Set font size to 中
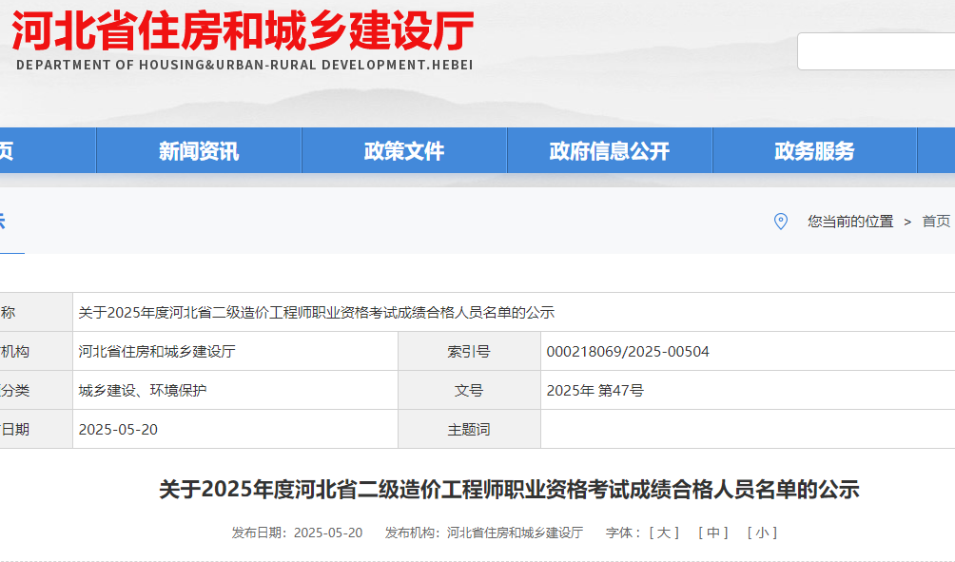Viewport: 955px width, 562px height. click(713, 533)
